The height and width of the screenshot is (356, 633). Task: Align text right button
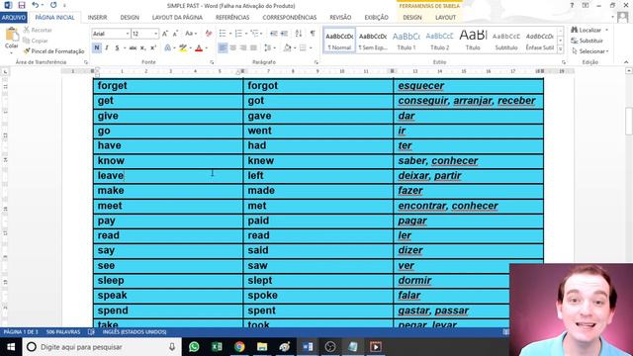[243, 48]
